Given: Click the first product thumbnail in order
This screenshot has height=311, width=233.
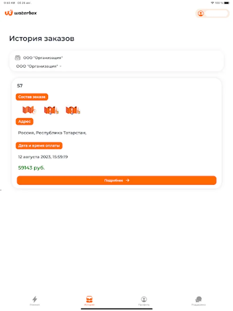Looking at the screenshot, I should pyautogui.click(x=29, y=110).
